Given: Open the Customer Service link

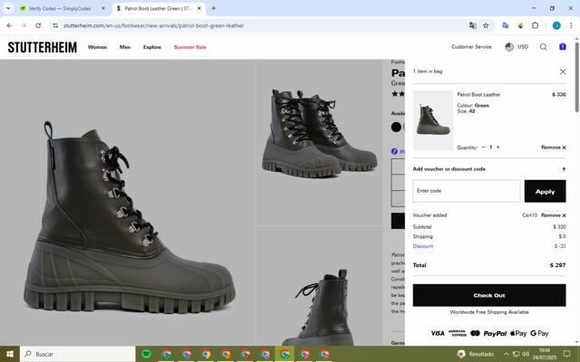Looking at the screenshot, I should point(471,47).
